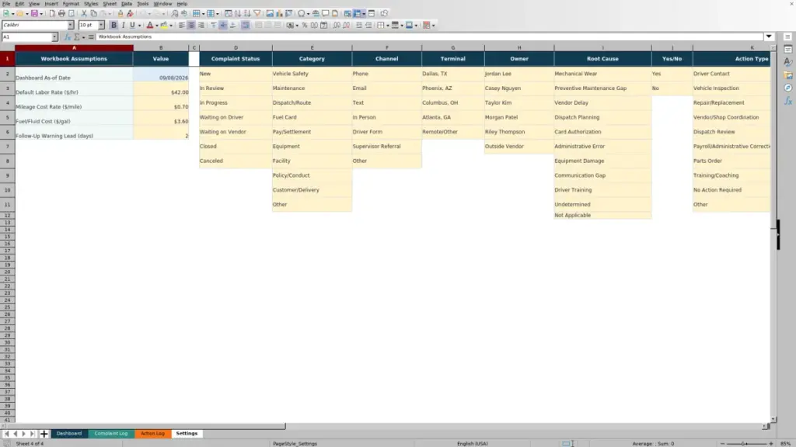
Task: Open the Data menu
Action: [x=127, y=4]
